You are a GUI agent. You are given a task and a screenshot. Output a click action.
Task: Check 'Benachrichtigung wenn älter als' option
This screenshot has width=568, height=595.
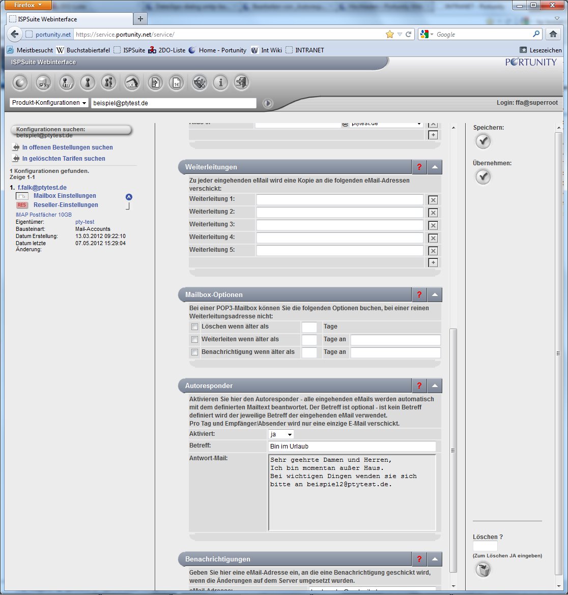tap(194, 352)
